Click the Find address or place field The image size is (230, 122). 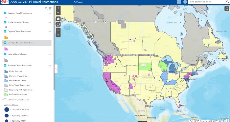click(x=207, y=2)
